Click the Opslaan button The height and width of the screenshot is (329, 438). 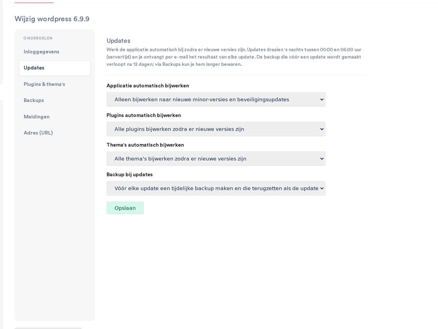pyautogui.click(x=125, y=208)
